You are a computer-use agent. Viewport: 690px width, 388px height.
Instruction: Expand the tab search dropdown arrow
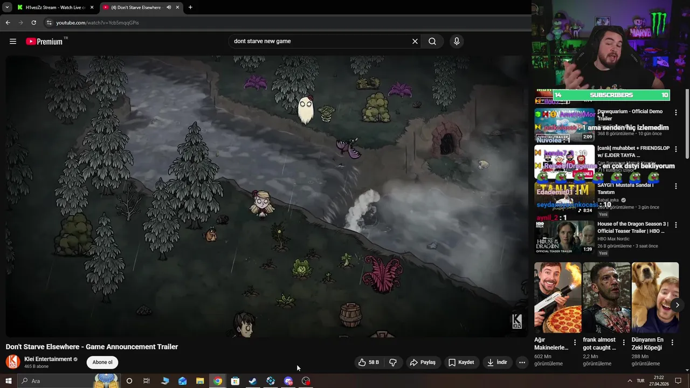pyautogui.click(x=6, y=8)
